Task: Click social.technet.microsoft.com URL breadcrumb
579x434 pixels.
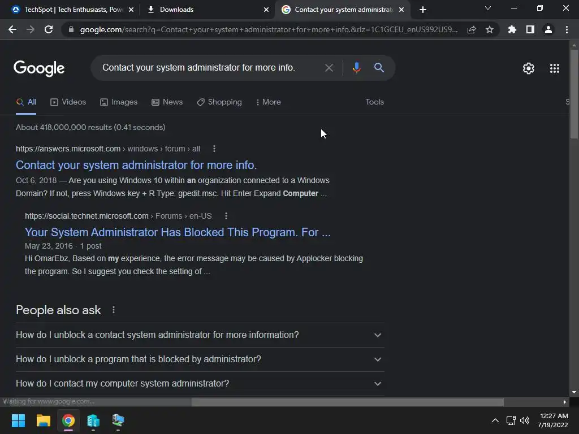Action: (x=118, y=216)
